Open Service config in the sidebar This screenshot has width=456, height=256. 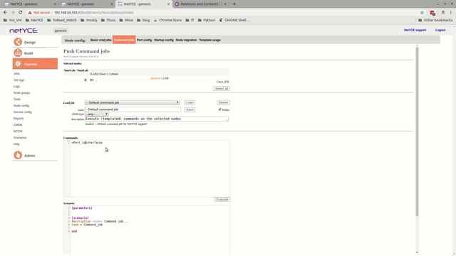(23, 112)
